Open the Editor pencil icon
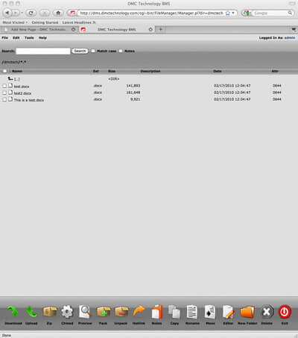This screenshot has width=298, height=338. coord(228,312)
